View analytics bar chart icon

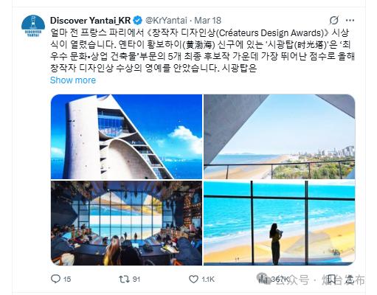[263, 279]
